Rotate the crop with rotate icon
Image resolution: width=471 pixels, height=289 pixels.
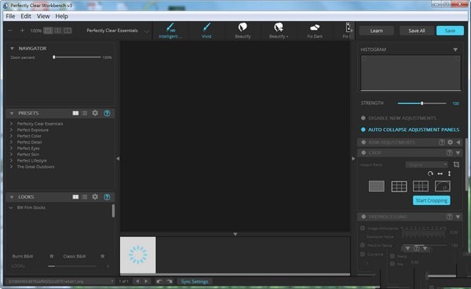(430, 174)
